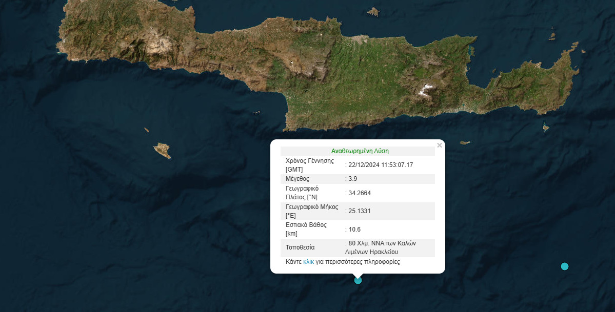Image resolution: width=615 pixels, height=312 pixels.
Task: Select the longitude value 25.1331
Action: point(360,211)
